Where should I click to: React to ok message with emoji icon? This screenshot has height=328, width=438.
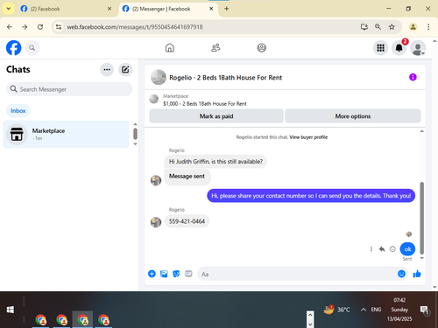click(x=392, y=249)
